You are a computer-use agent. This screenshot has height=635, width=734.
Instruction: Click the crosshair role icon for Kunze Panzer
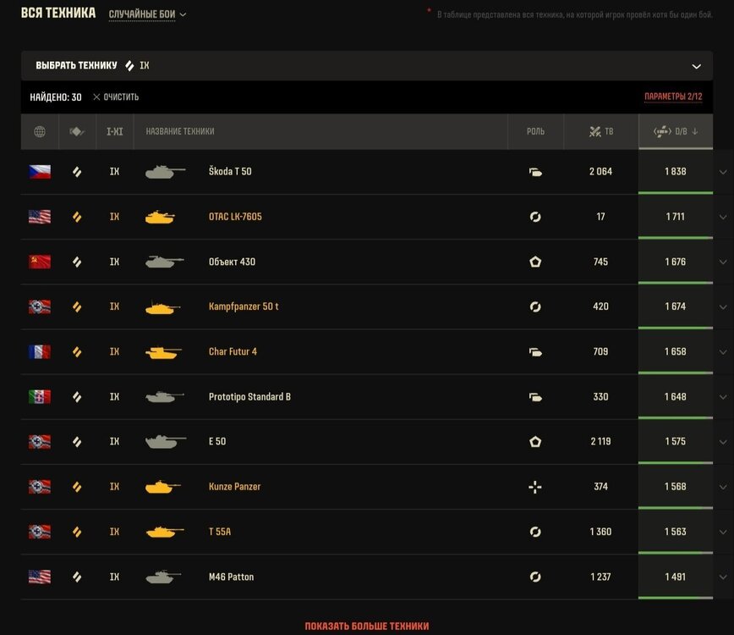click(x=535, y=487)
